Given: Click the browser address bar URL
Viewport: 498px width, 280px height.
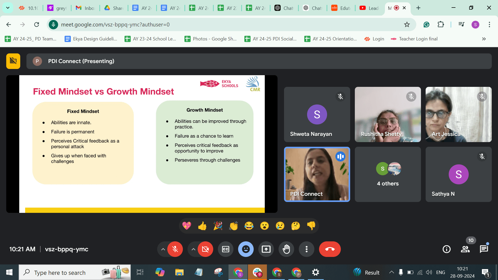Looking at the screenshot, I should point(115,25).
